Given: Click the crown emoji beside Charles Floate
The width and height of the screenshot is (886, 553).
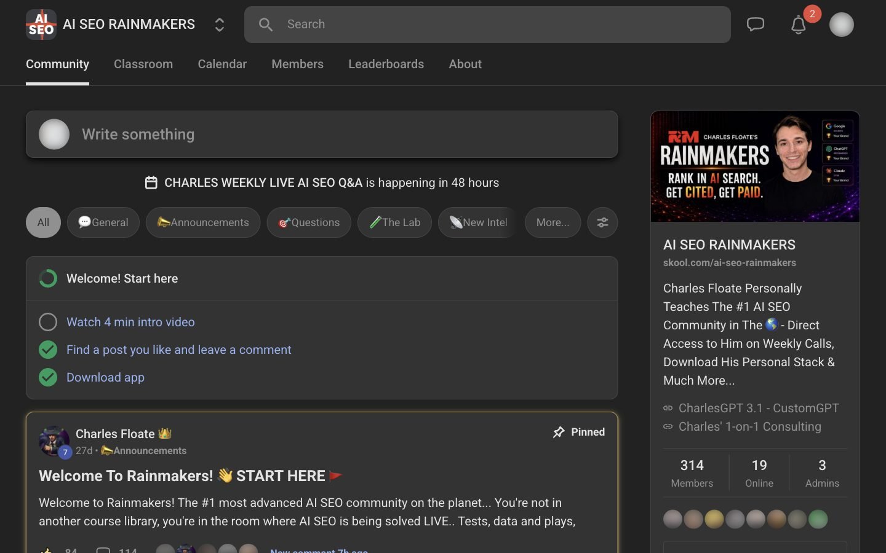Looking at the screenshot, I should click(x=164, y=434).
